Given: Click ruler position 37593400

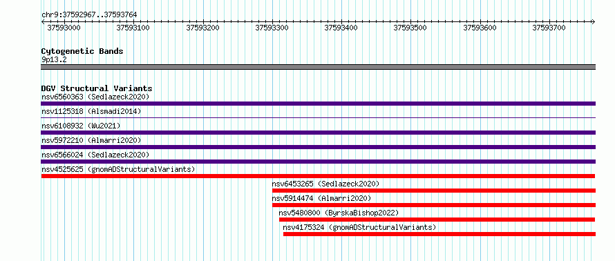Looking at the screenshot, I should (341, 28).
